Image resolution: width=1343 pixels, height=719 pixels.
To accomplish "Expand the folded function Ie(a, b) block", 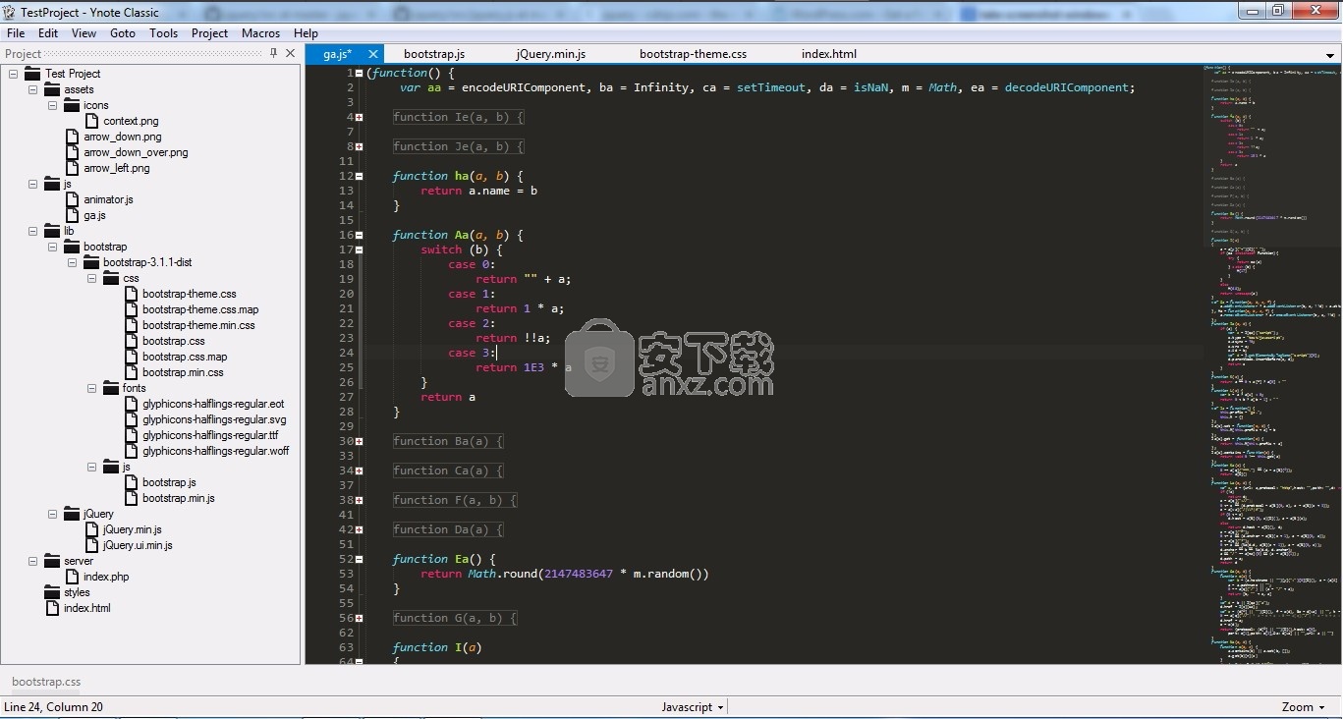I will (359, 117).
